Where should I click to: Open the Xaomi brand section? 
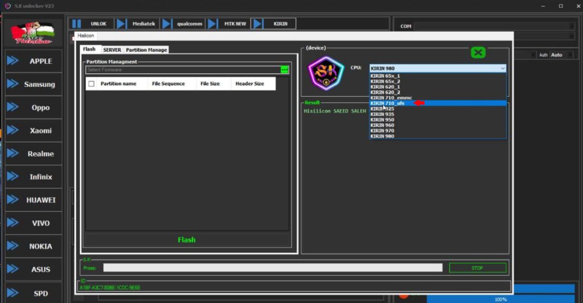34,130
